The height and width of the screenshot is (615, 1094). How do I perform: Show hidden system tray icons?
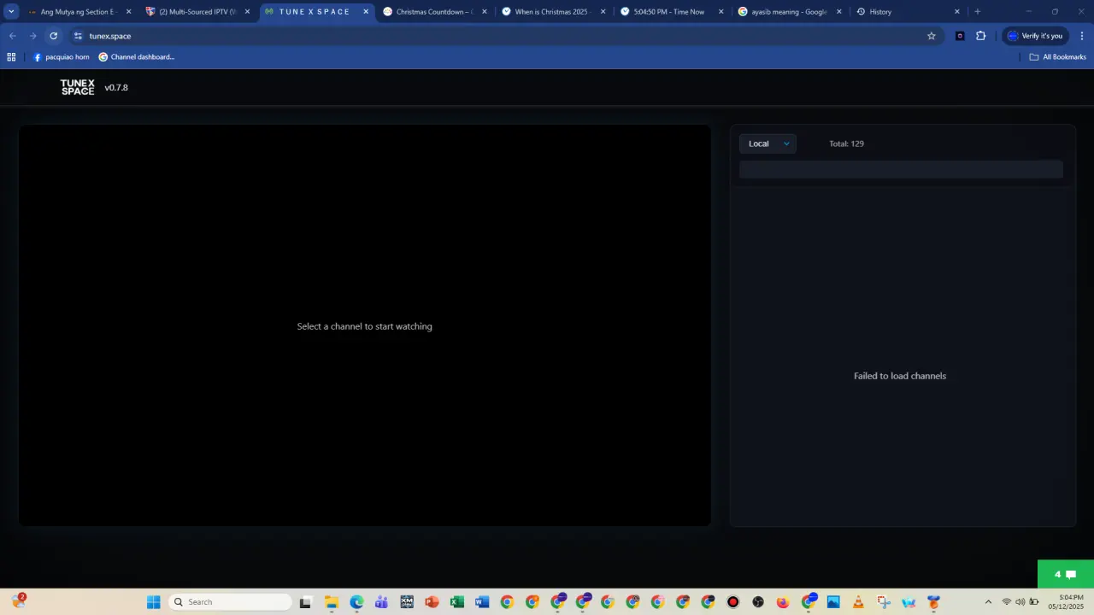[x=989, y=602]
